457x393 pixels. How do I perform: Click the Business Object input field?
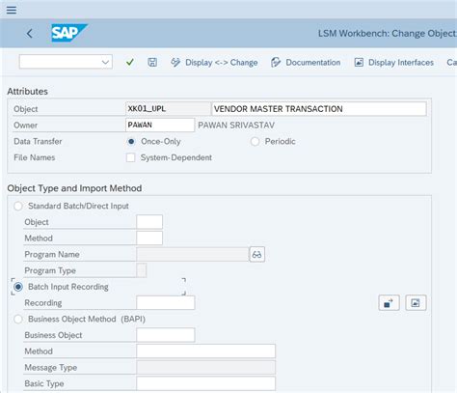point(166,335)
